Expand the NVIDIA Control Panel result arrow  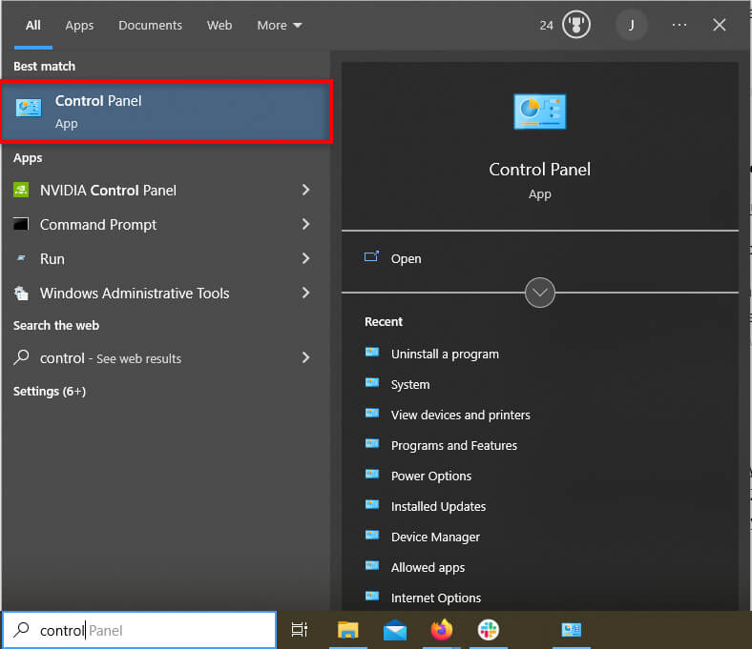tap(305, 190)
